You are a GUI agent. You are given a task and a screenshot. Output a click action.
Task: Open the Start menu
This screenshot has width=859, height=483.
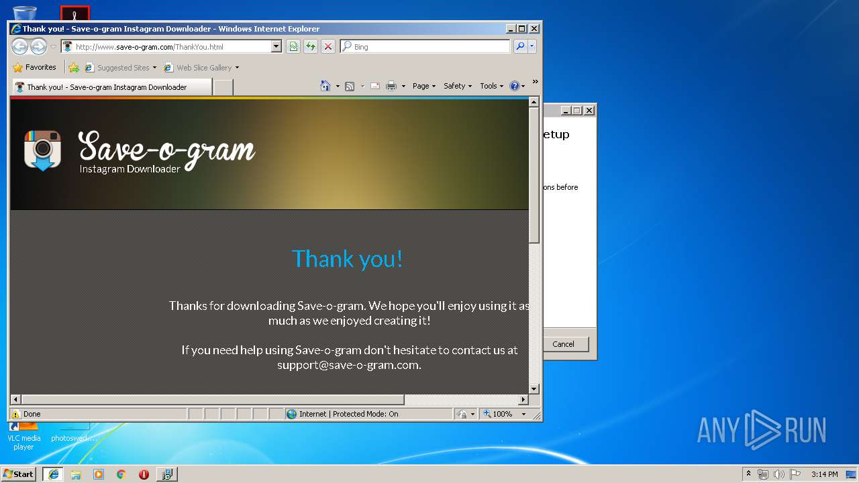[x=19, y=474]
